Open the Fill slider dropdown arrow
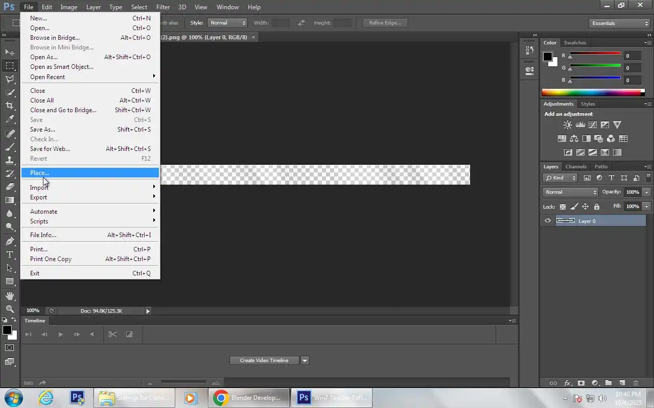The height and width of the screenshot is (408, 654). [647, 207]
